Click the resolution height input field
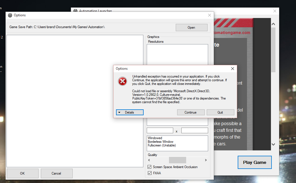 coord(195,130)
